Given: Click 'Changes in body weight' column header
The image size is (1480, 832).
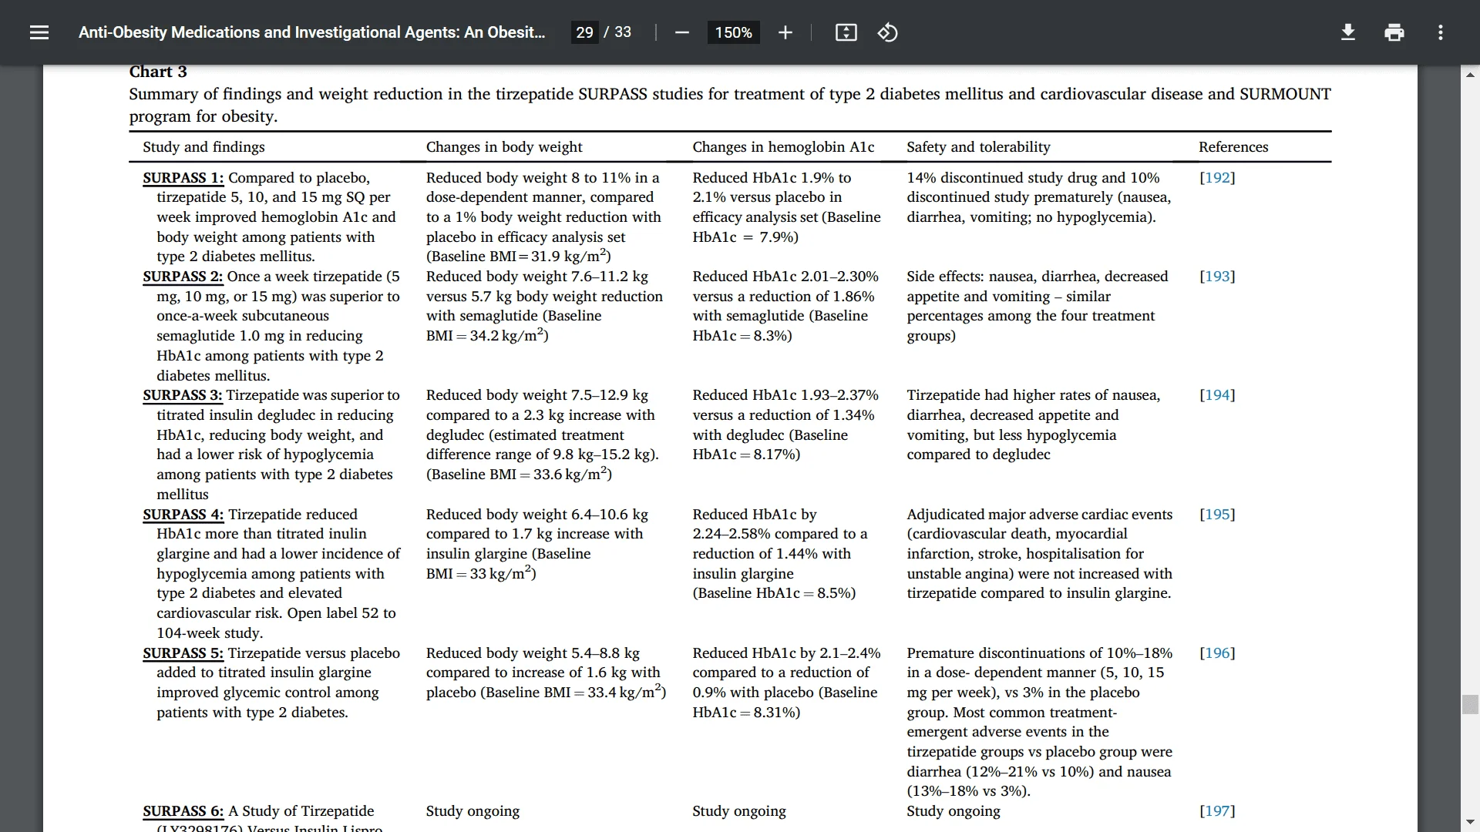Looking at the screenshot, I should [x=504, y=147].
